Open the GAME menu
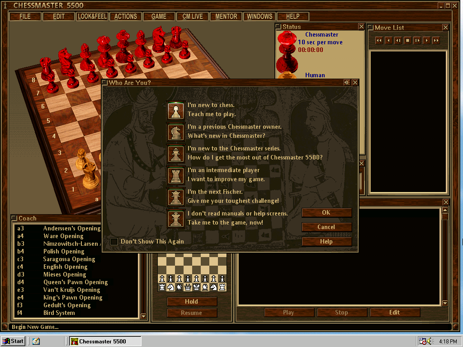Screen dimensions: 463x347 159,17
